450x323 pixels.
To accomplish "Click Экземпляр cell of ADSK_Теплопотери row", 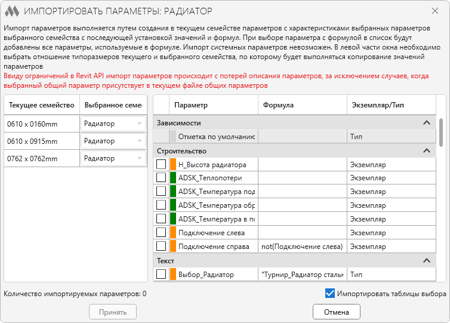I will [392, 178].
